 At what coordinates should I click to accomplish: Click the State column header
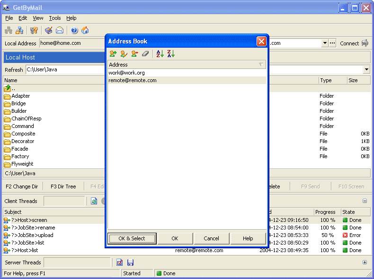click(356, 212)
